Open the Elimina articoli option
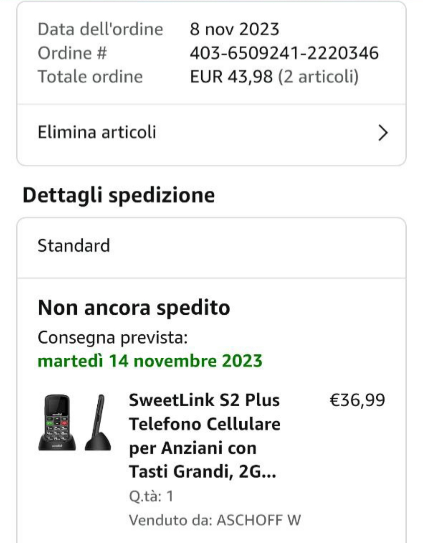423x543 pixels. tap(97, 132)
